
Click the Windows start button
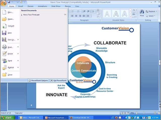8,118
